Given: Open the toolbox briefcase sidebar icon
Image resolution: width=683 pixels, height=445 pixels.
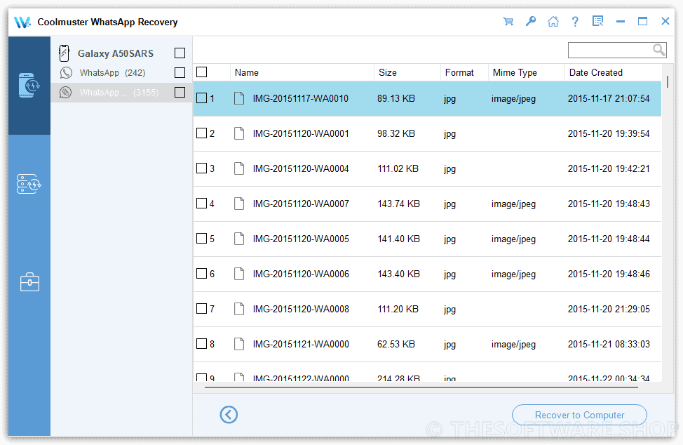Looking at the screenshot, I should tap(29, 282).
